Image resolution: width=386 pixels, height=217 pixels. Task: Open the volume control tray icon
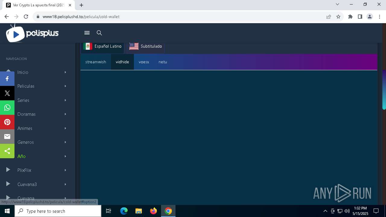347,211
